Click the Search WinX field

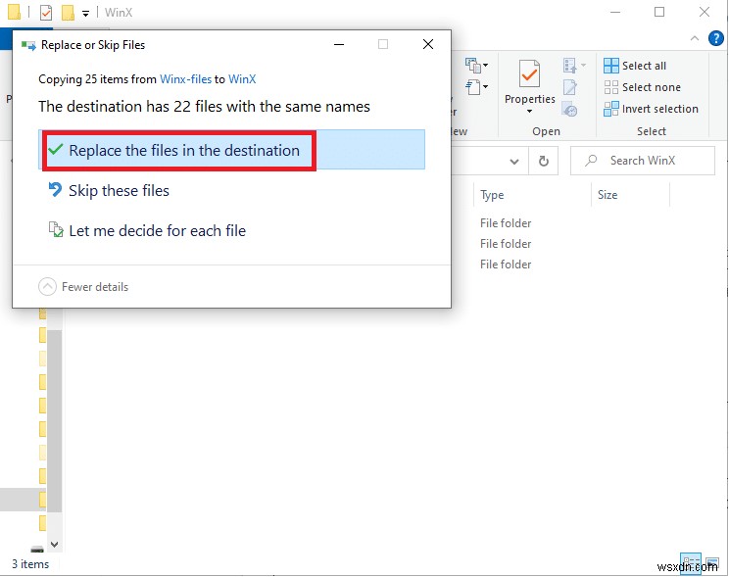pos(643,161)
